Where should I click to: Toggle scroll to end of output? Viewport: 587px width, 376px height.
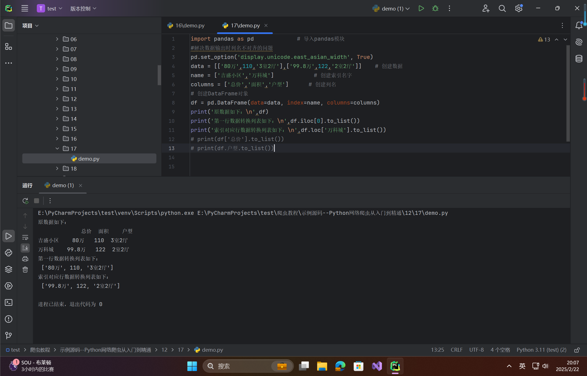click(x=25, y=248)
